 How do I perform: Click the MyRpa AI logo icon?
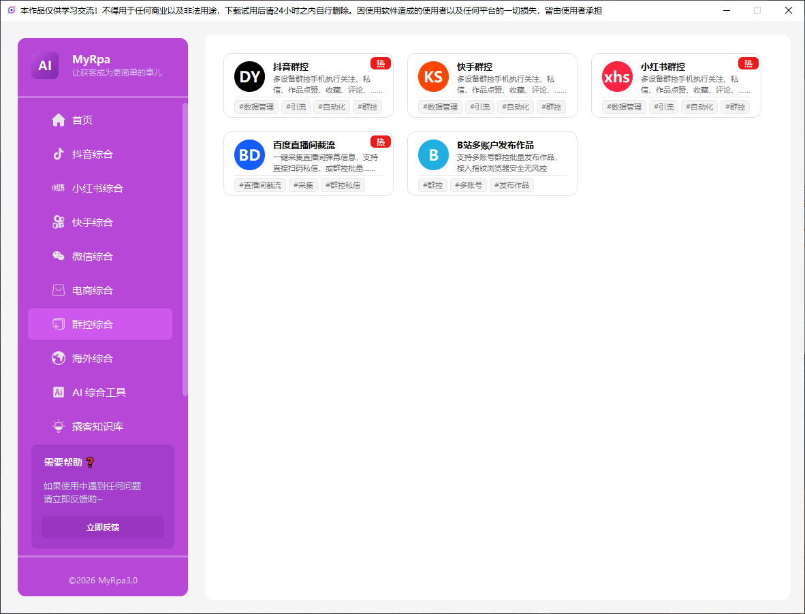(45, 65)
